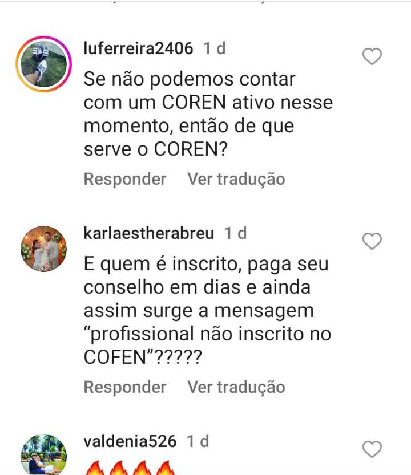Click the 1 d timestamp beside valdenia526
The image size is (411, 475).
pyautogui.click(x=198, y=441)
